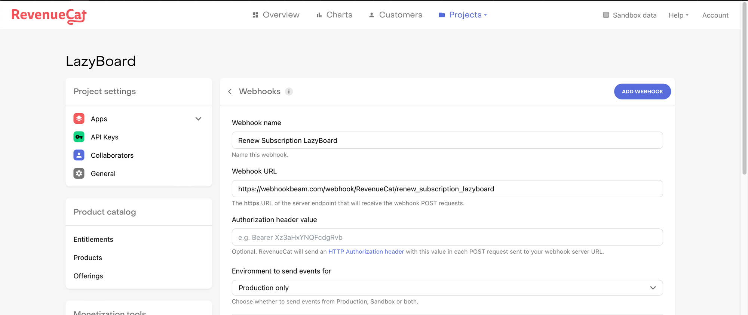Go back using the Webhooks arrow
The width and height of the screenshot is (748, 315).
(230, 92)
